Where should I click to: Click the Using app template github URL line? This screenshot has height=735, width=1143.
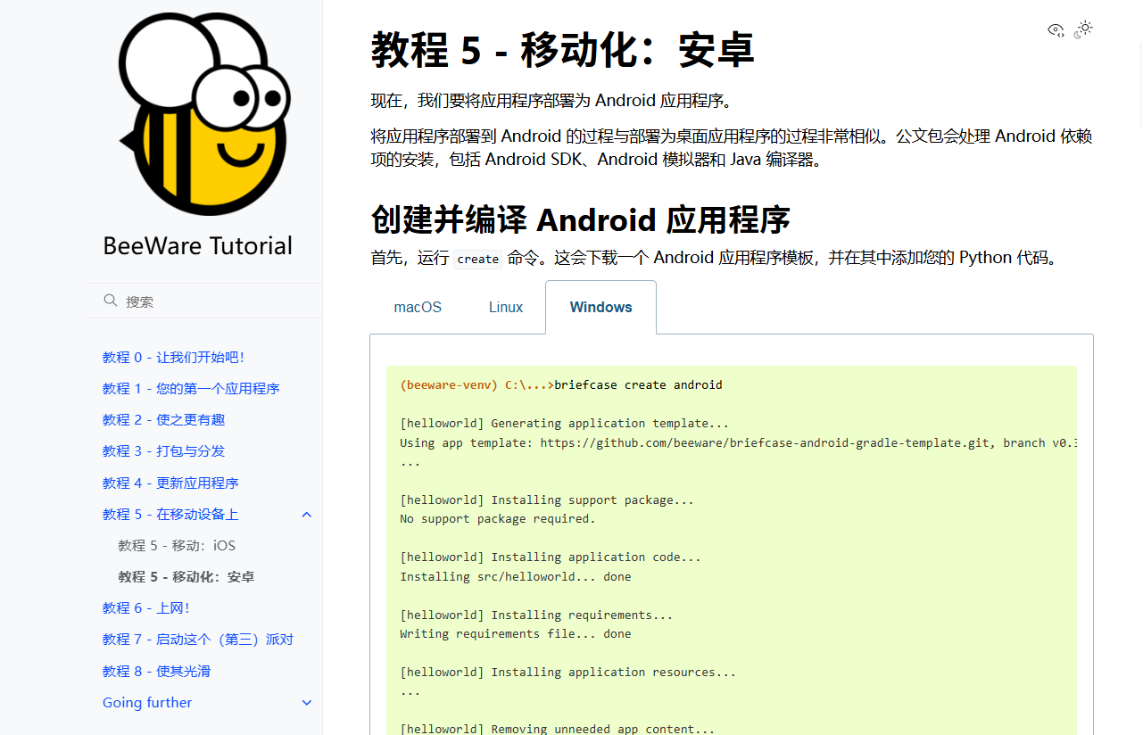(x=738, y=443)
